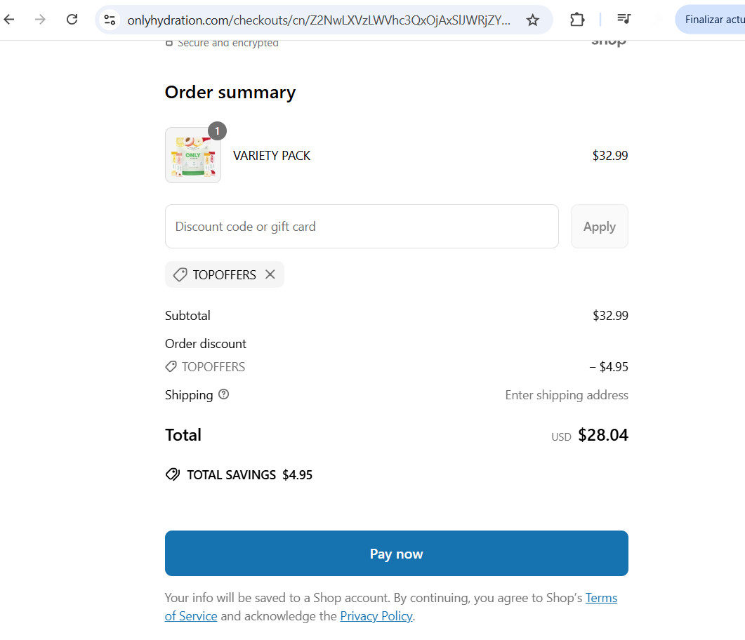Open Shop's Terms of Service link
The height and width of the screenshot is (640, 745).
tap(602, 597)
